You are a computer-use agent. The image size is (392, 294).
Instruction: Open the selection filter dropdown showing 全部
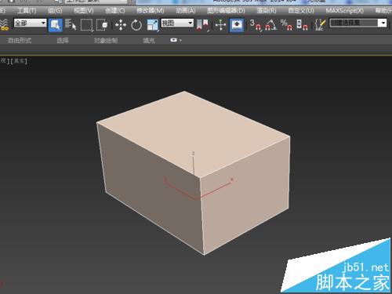pos(30,23)
